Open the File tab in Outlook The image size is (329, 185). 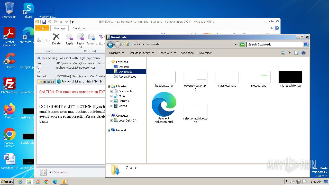pyautogui.click(x=42, y=28)
